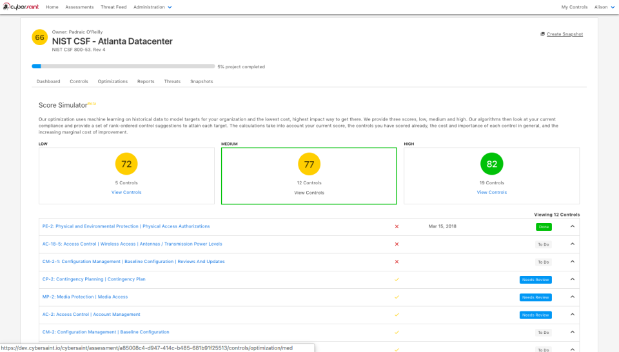
Task: Collapse the AC-2 control row chevron
Action: (x=573, y=315)
